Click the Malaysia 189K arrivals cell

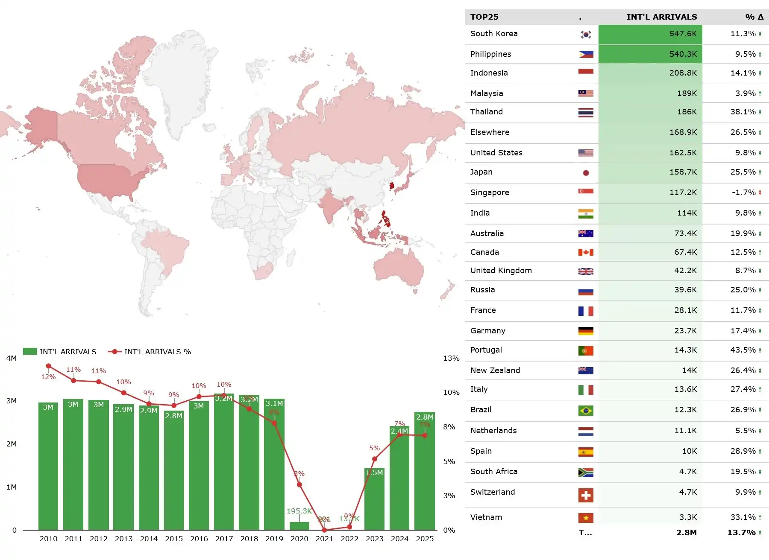[650, 93]
